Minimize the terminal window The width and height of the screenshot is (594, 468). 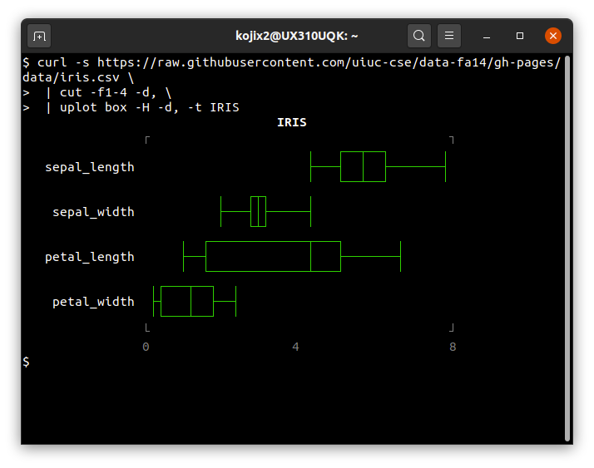pos(487,37)
